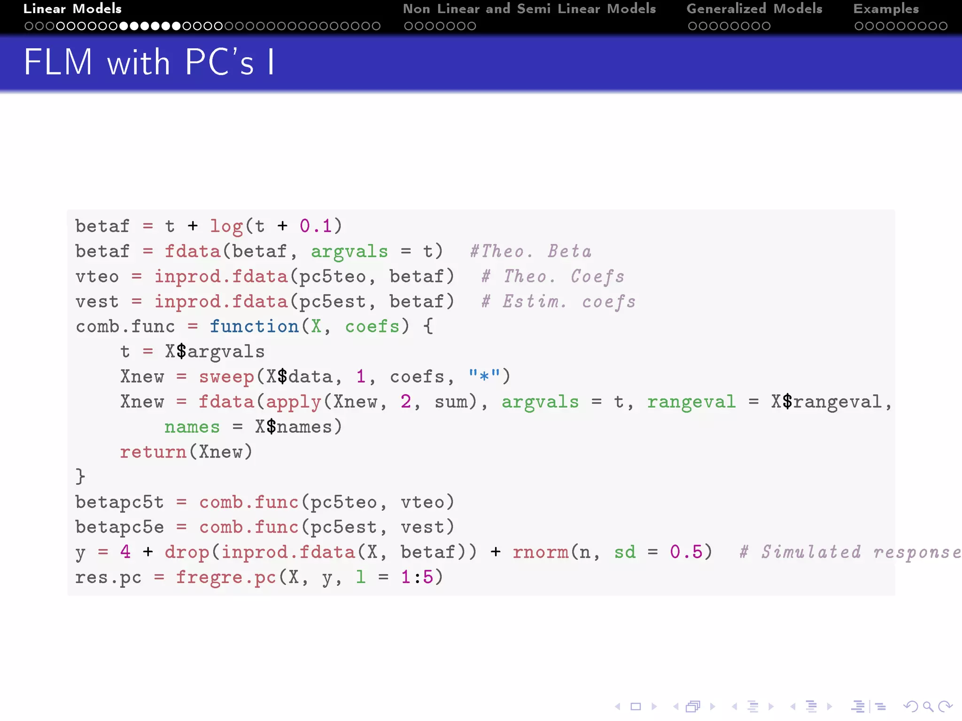962x721 pixels.
Task: Click last circle under Non Linear Models
Action: coord(472,26)
